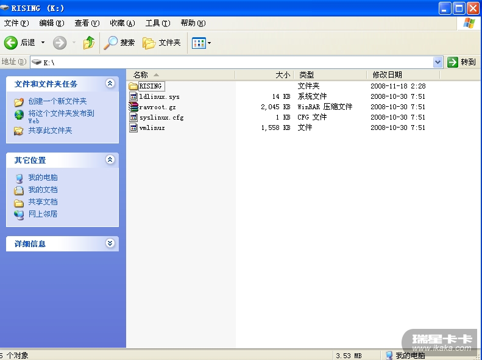Open the 编辑(E) menu
482x360 pixels.
click(52, 23)
